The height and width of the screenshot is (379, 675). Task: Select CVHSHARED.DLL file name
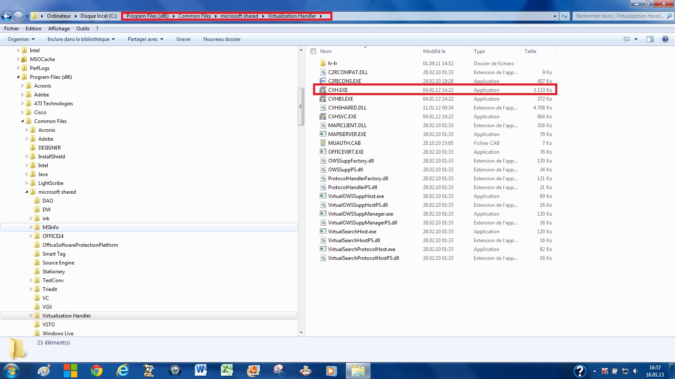tap(347, 108)
